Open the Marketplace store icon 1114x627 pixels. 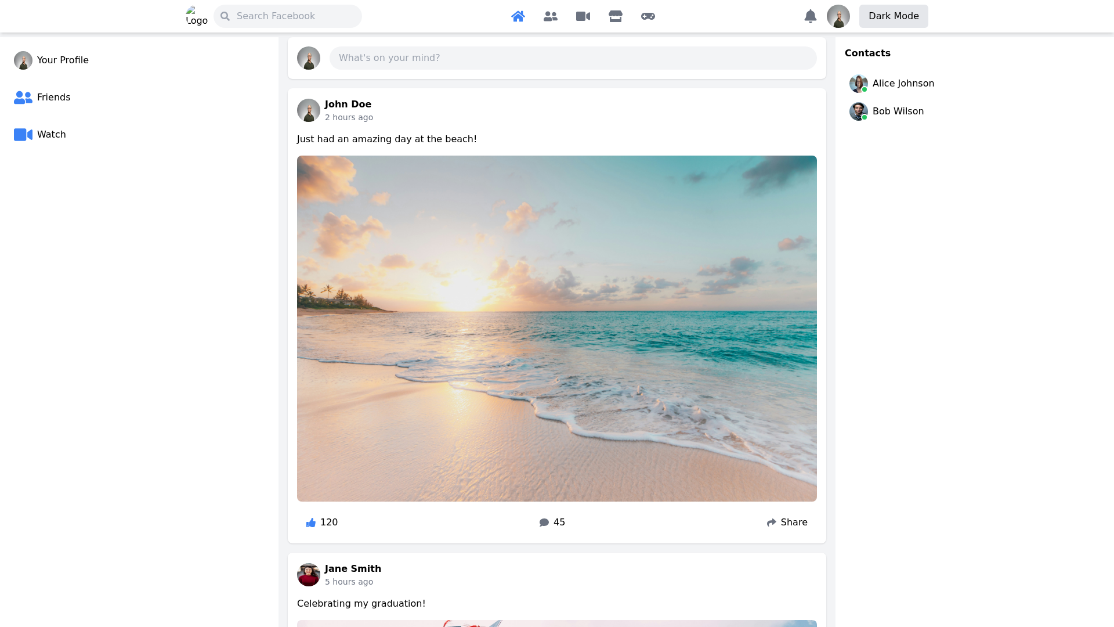point(616,16)
